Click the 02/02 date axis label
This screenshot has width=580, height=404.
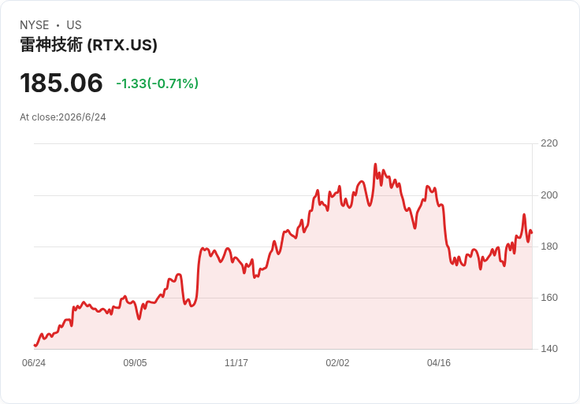[337, 362]
